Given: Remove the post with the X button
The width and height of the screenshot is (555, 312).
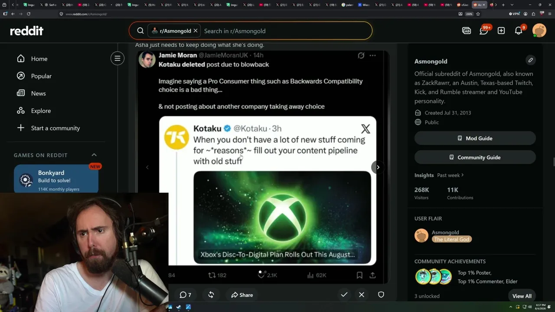Looking at the screenshot, I should click(362, 295).
